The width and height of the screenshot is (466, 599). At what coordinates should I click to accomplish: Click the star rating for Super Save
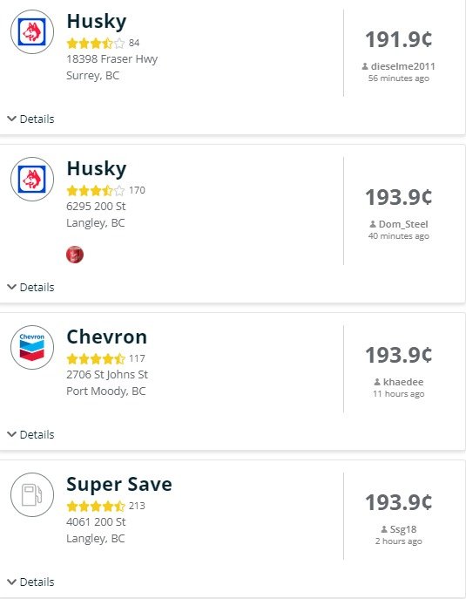point(96,507)
